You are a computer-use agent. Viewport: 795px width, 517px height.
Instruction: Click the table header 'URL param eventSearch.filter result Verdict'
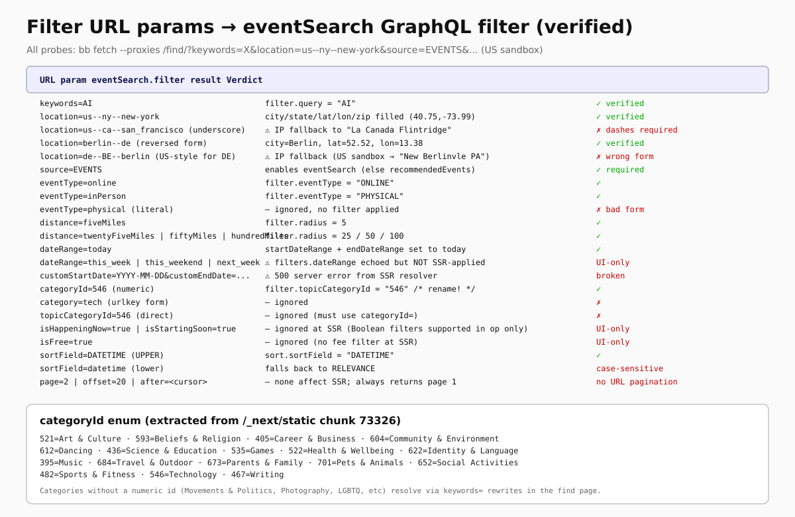(x=151, y=80)
